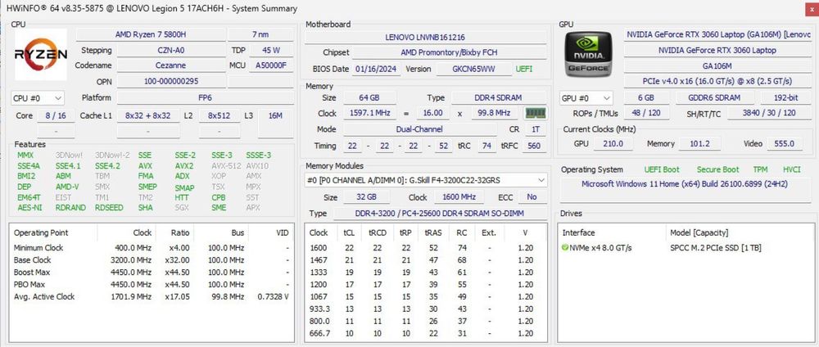The image size is (819, 347).
Task: Click the 1T command rate field
Action: click(535, 128)
